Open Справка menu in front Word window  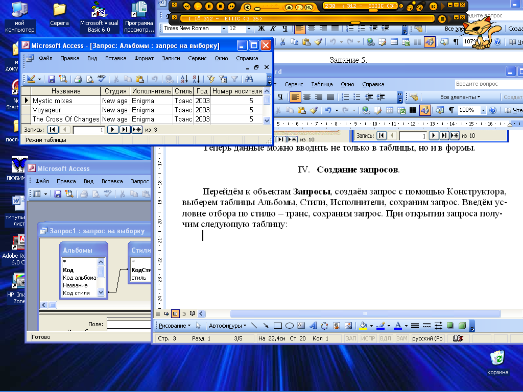pos(373,84)
